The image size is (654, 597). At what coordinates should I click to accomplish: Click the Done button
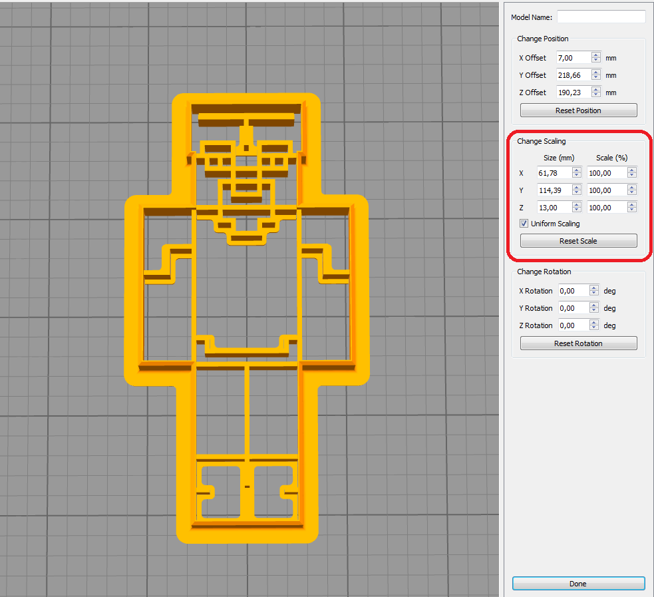pyautogui.click(x=579, y=584)
